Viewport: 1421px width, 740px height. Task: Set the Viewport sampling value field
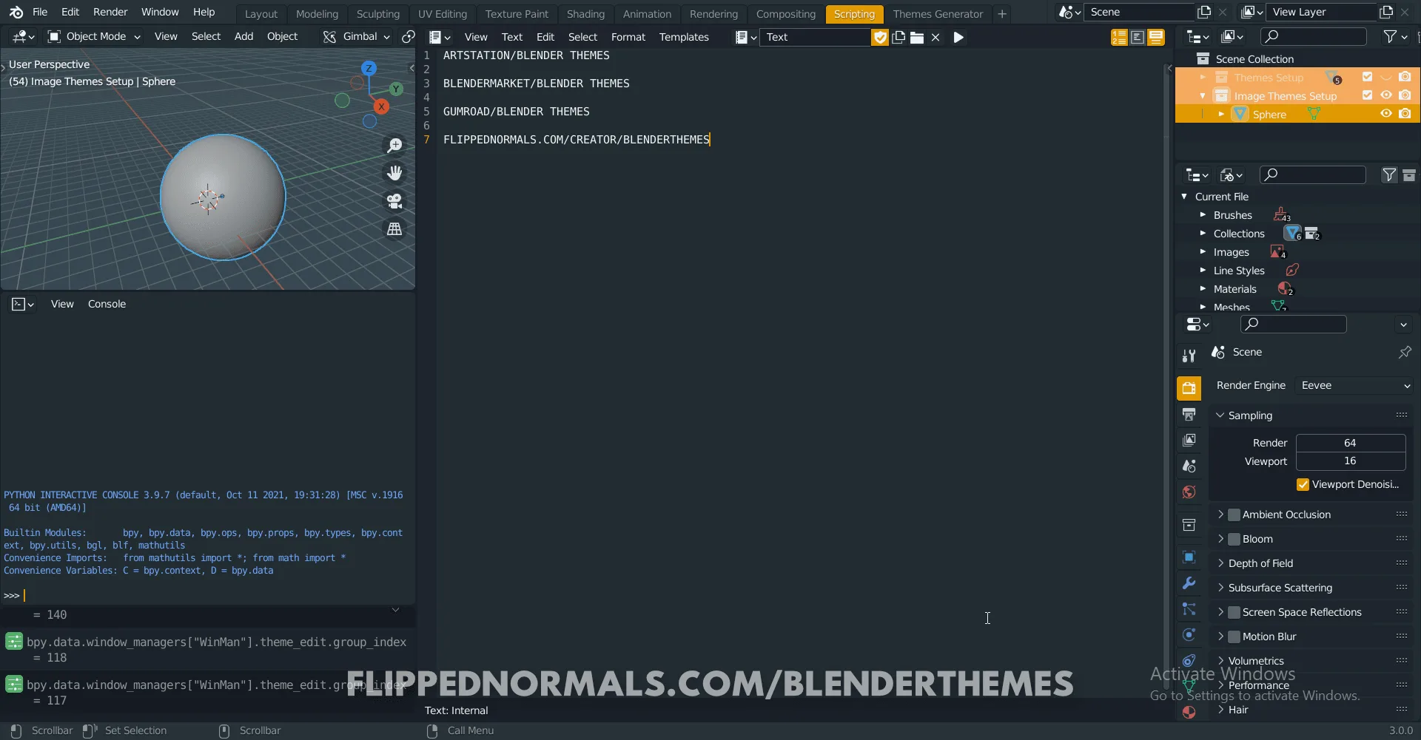tap(1350, 461)
